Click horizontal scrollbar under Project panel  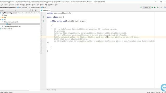(x=15, y=90)
